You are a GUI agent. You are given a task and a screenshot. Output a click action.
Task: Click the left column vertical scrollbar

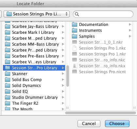point(68,76)
